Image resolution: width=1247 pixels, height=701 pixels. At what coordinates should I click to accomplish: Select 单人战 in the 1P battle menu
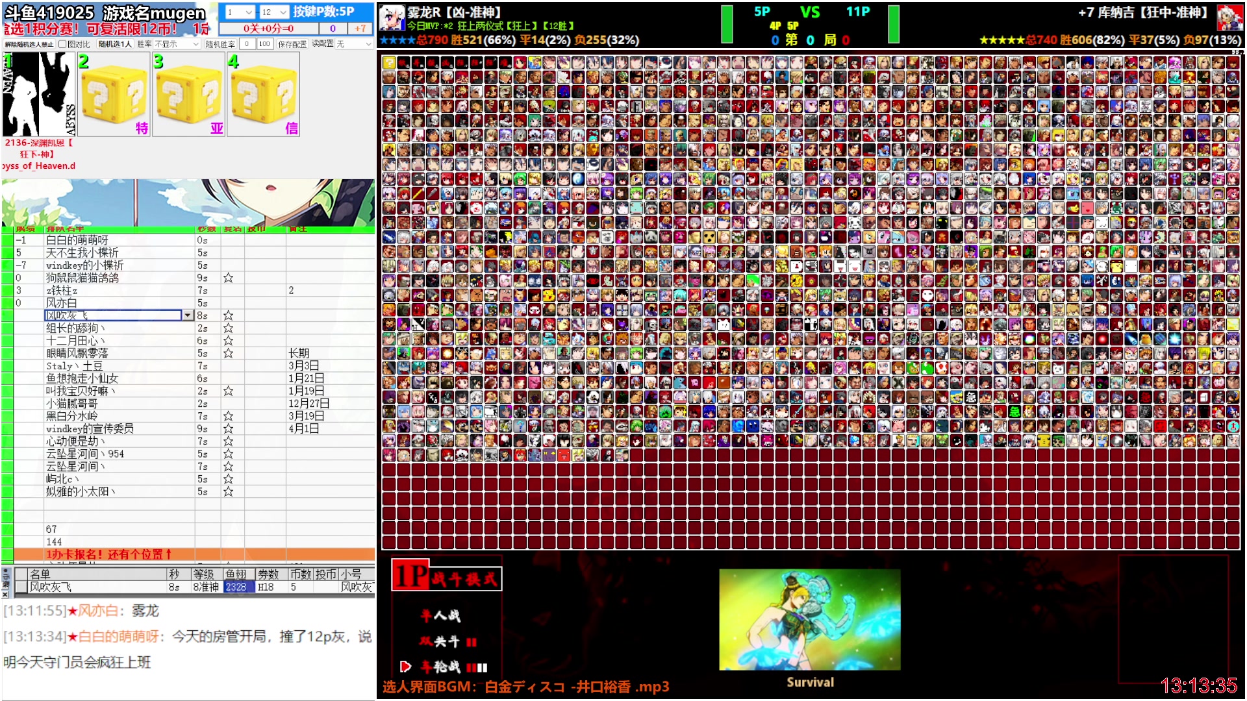[x=441, y=615]
